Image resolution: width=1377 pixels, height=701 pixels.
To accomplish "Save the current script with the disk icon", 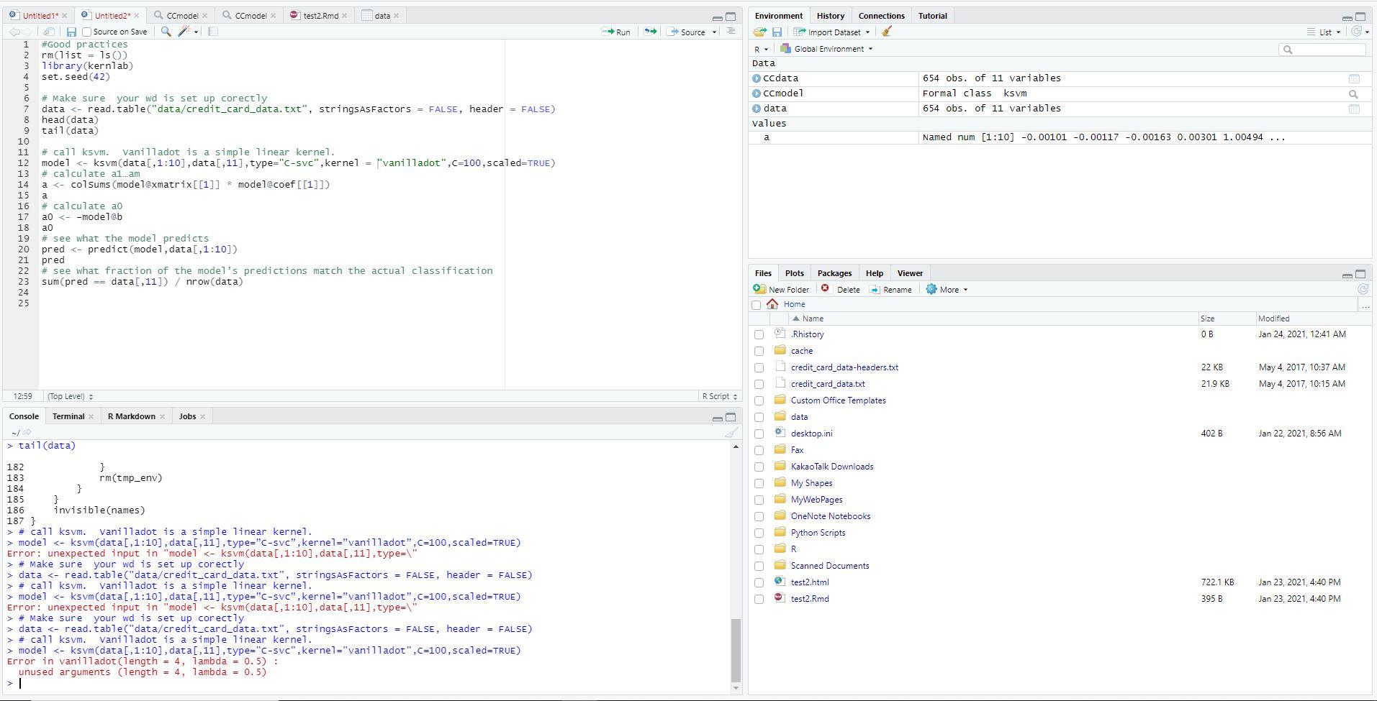I will tap(71, 32).
